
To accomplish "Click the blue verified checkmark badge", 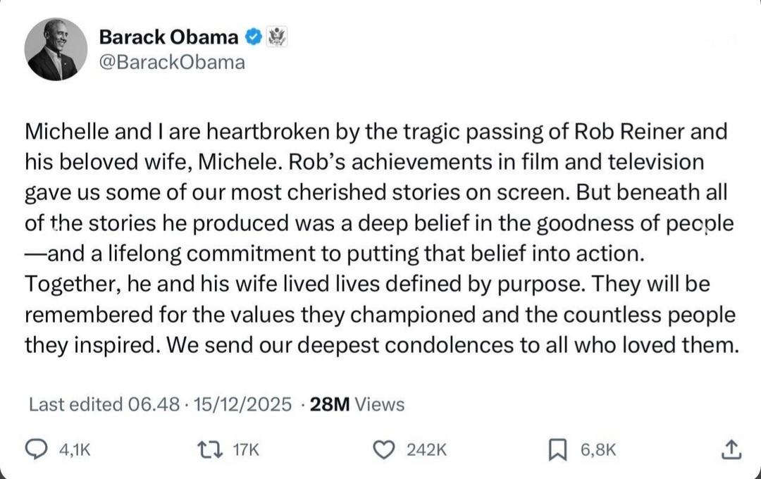I will tap(254, 36).
